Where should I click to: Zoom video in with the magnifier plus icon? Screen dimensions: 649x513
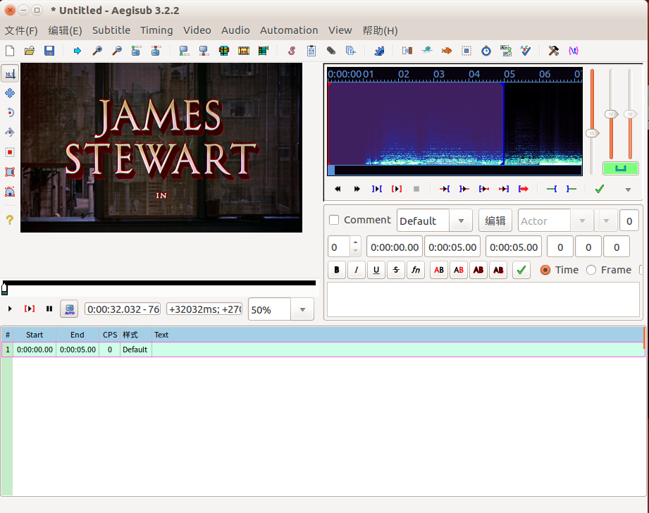click(x=97, y=51)
